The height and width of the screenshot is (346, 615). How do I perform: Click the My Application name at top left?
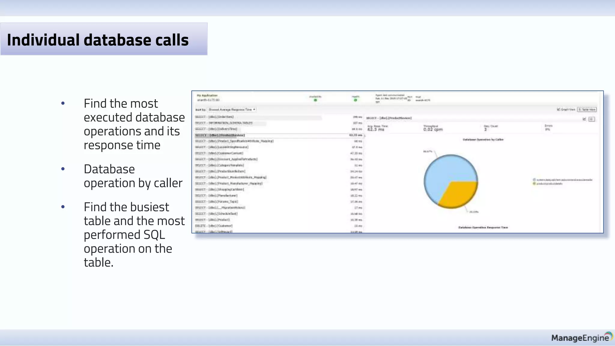[207, 96]
